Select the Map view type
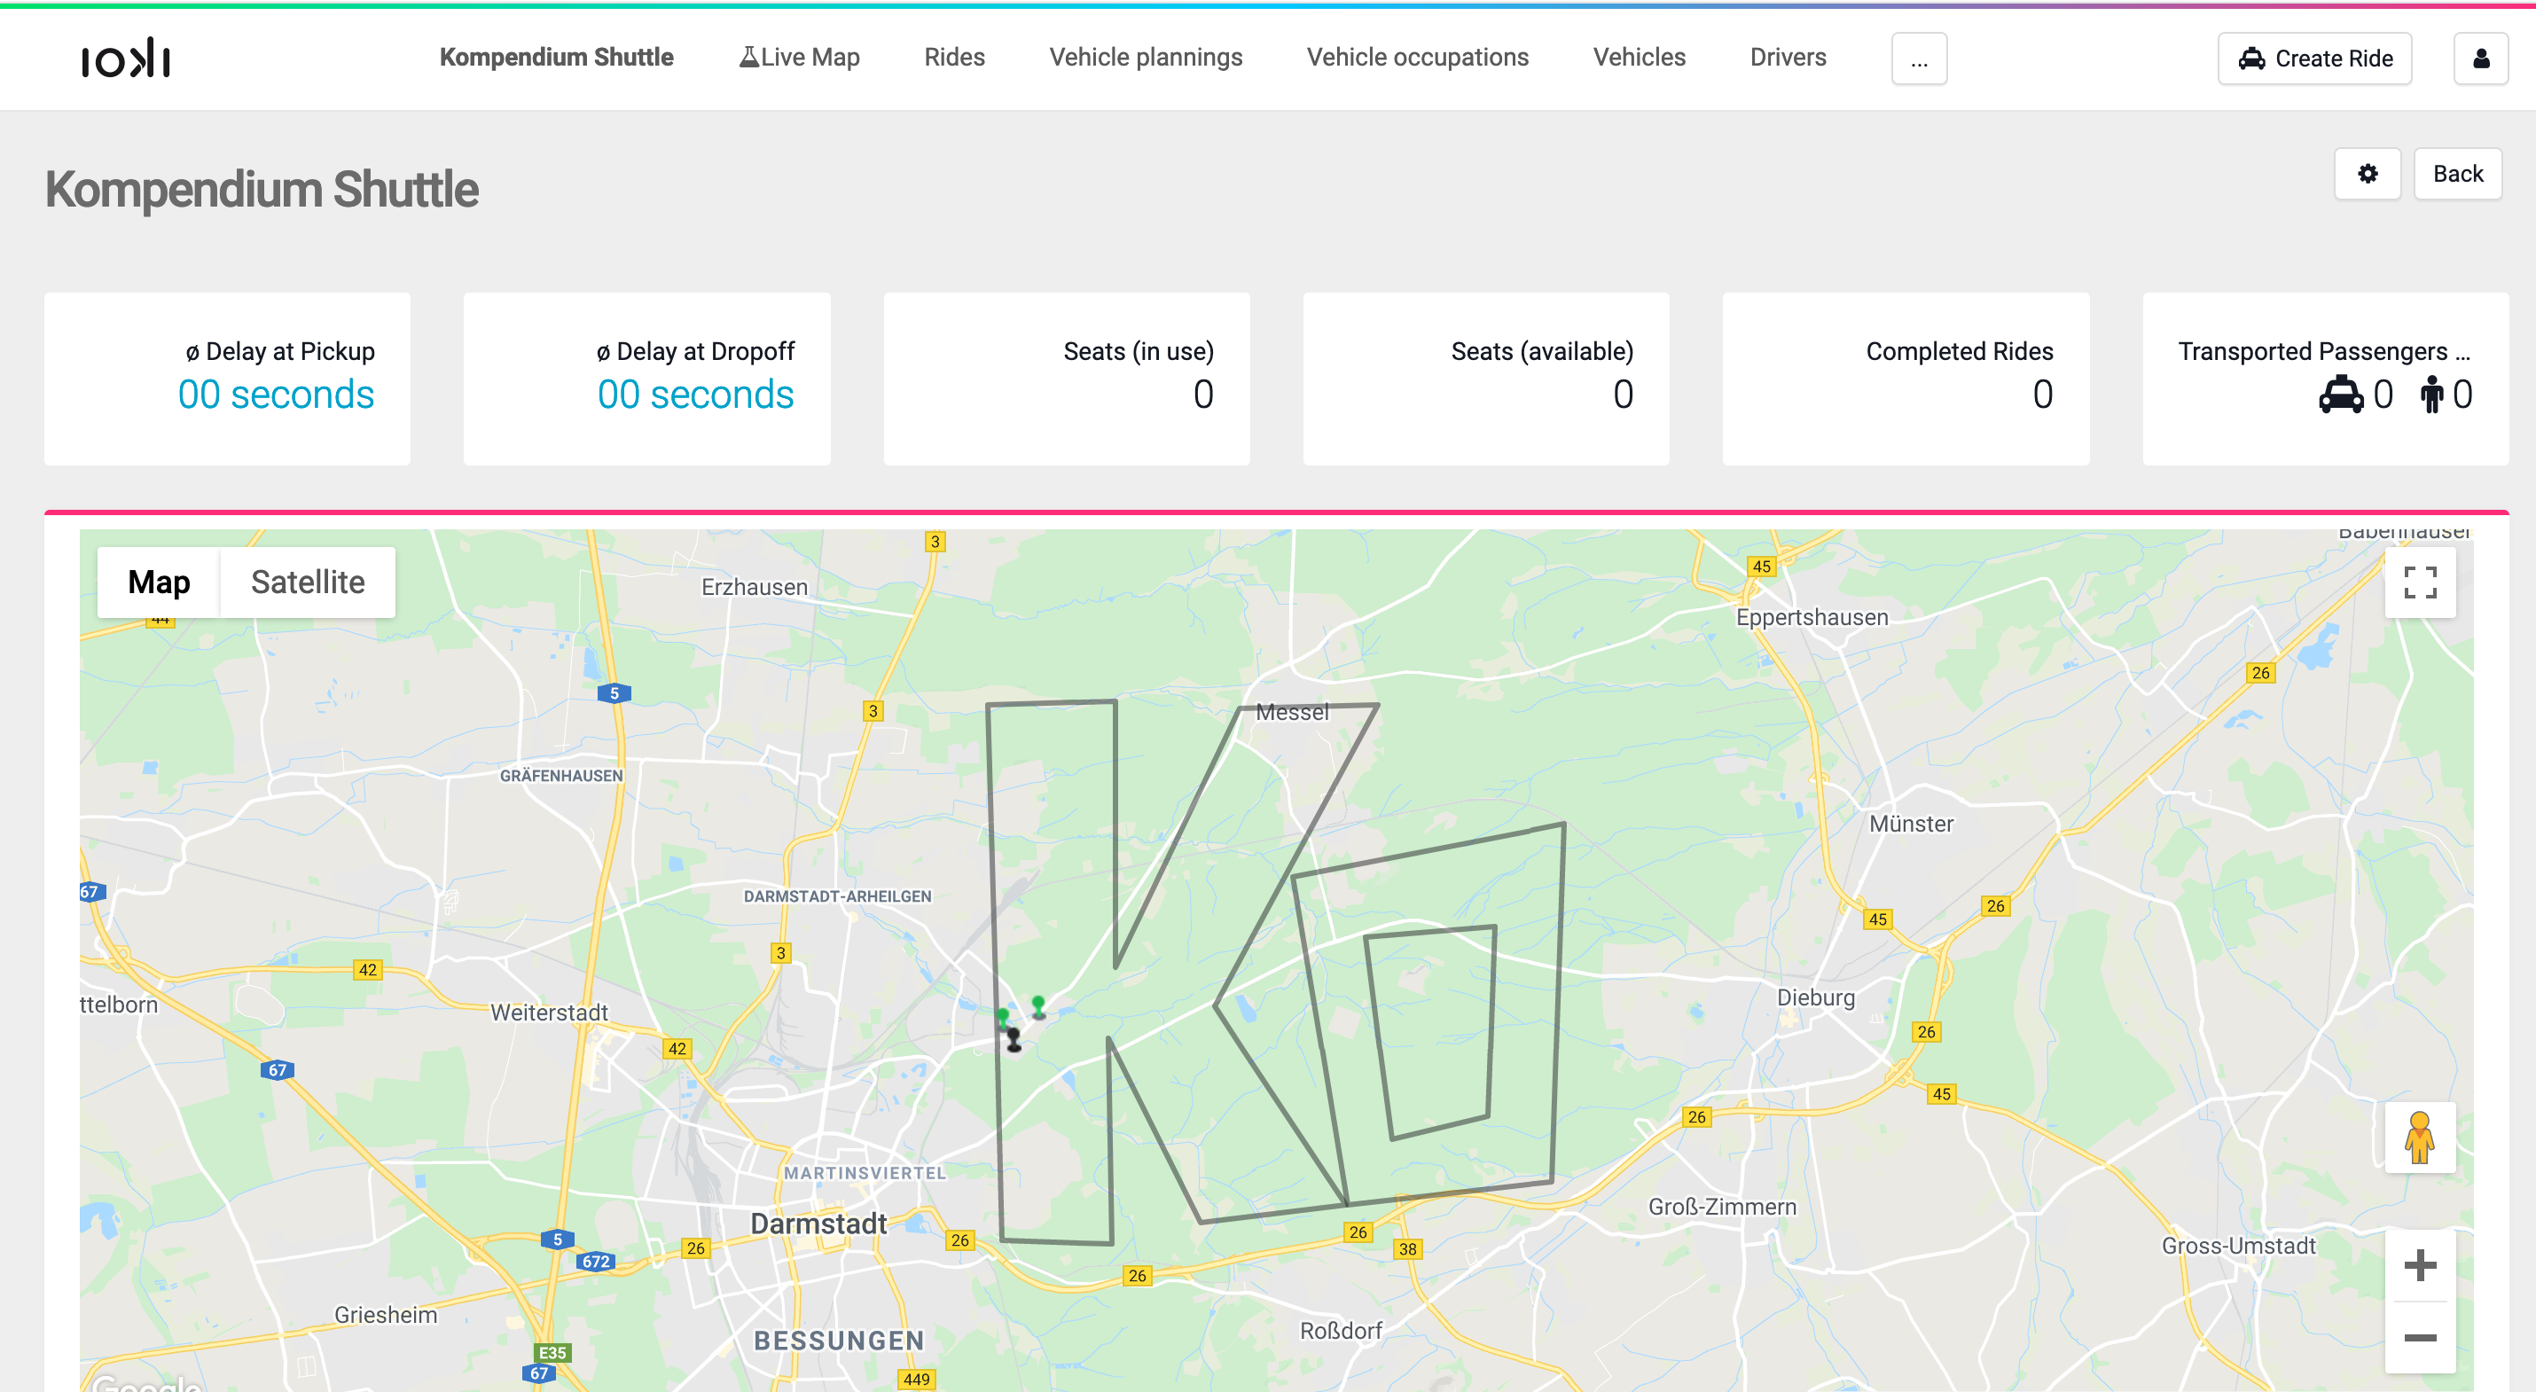The height and width of the screenshot is (1392, 2536). [159, 582]
